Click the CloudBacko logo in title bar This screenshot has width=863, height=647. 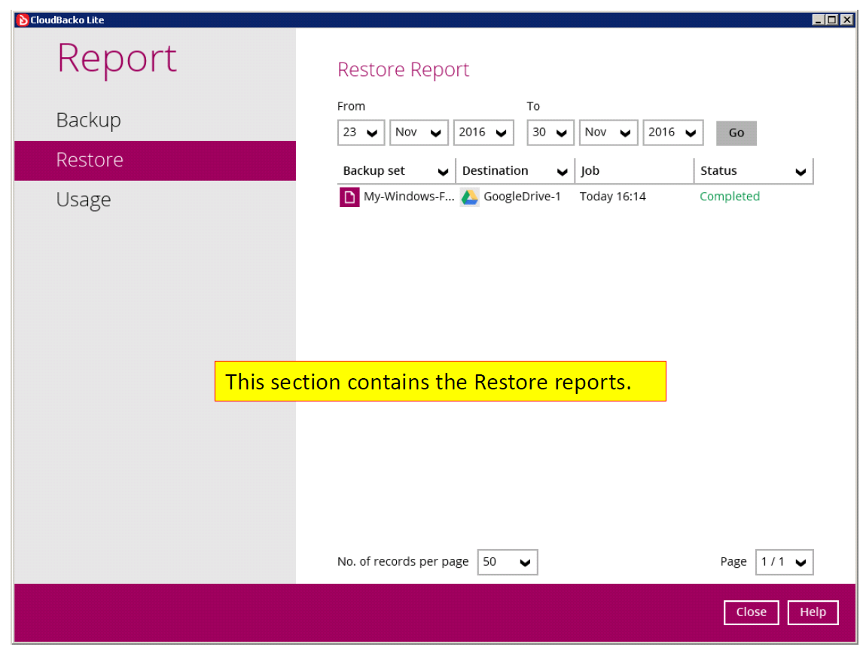coord(22,20)
